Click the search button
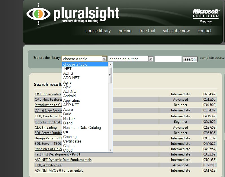 190,59
